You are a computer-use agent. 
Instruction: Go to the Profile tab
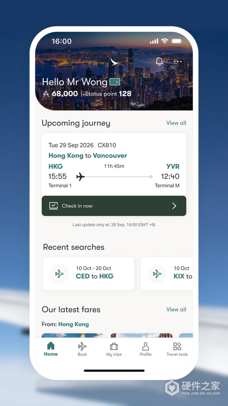145,349
